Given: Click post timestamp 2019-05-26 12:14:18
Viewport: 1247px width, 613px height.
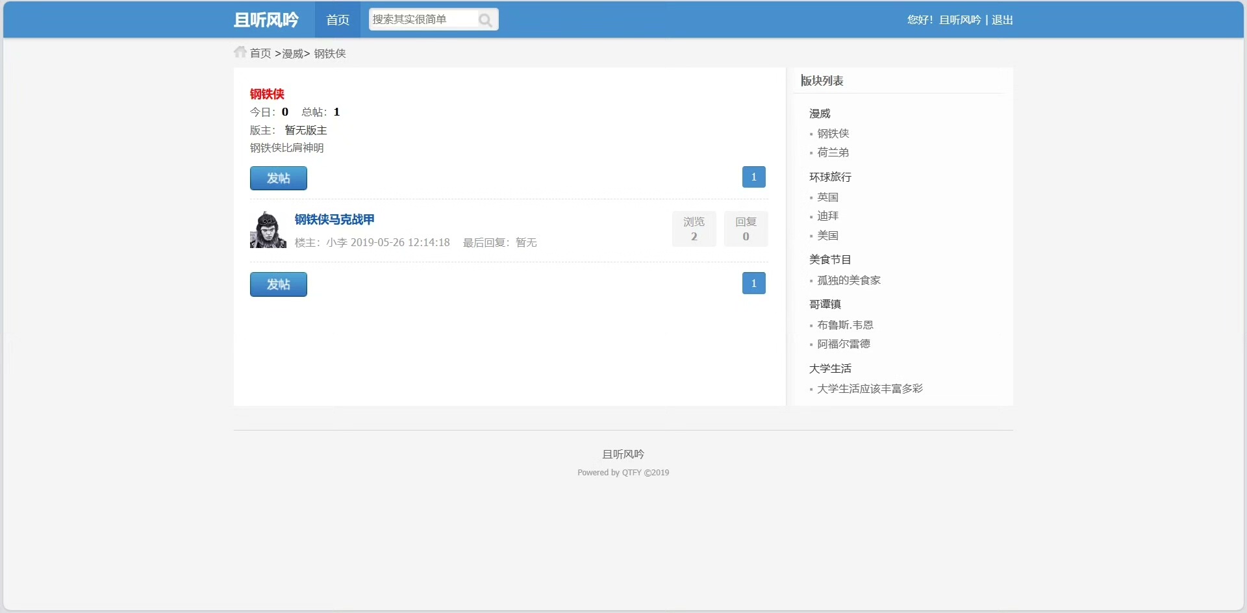Looking at the screenshot, I should coord(400,242).
